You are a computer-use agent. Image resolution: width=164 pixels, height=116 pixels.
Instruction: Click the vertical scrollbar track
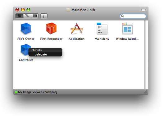tap(146, 55)
